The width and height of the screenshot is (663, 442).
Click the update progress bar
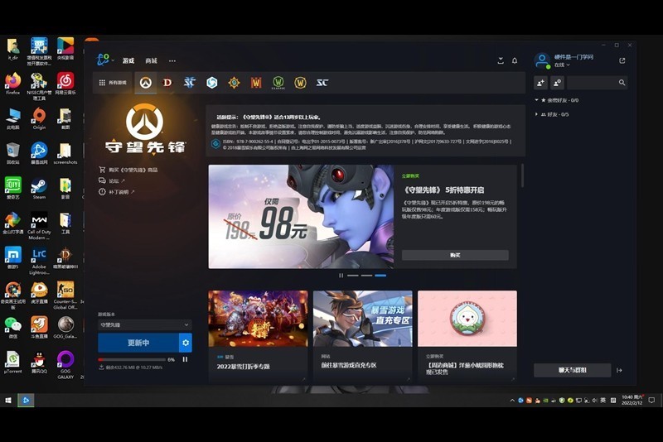pos(132,360)
